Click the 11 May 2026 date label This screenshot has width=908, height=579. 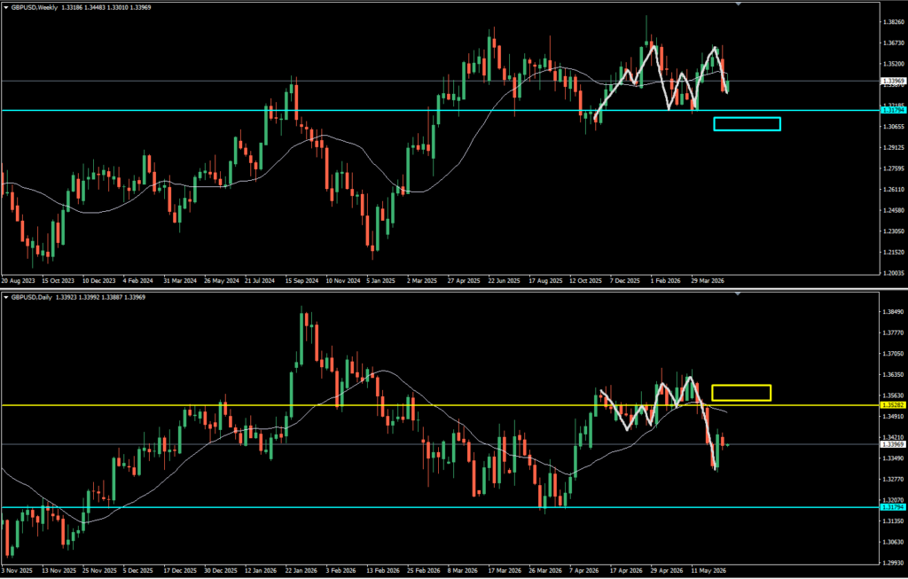click(708, 570)
